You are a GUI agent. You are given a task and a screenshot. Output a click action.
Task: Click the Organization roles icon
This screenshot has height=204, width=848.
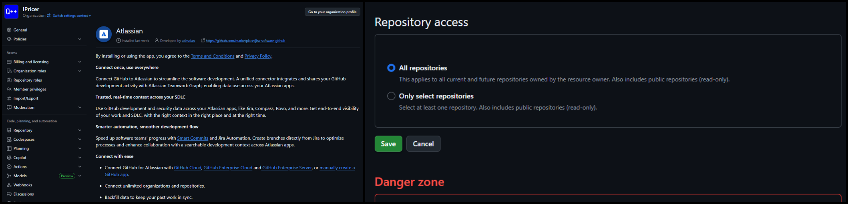(9, 71)
